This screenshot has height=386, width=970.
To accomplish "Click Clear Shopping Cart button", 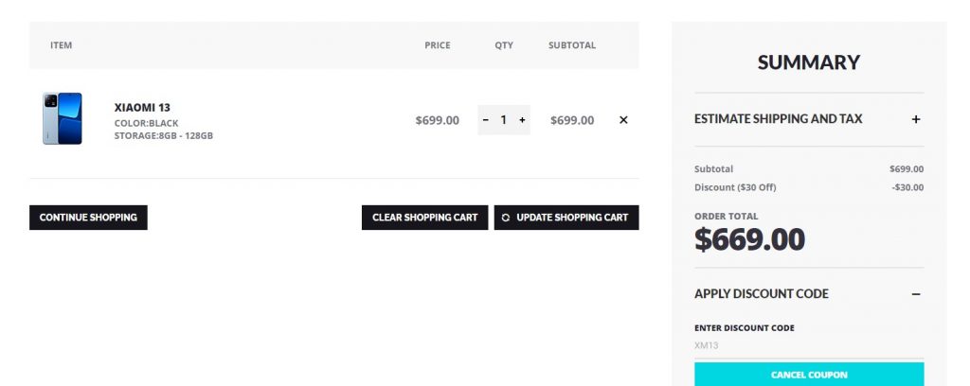I will (x=425, y=218).
